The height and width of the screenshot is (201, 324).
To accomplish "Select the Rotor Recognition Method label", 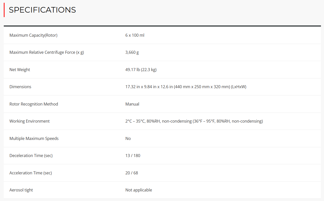I will [34, 104].
